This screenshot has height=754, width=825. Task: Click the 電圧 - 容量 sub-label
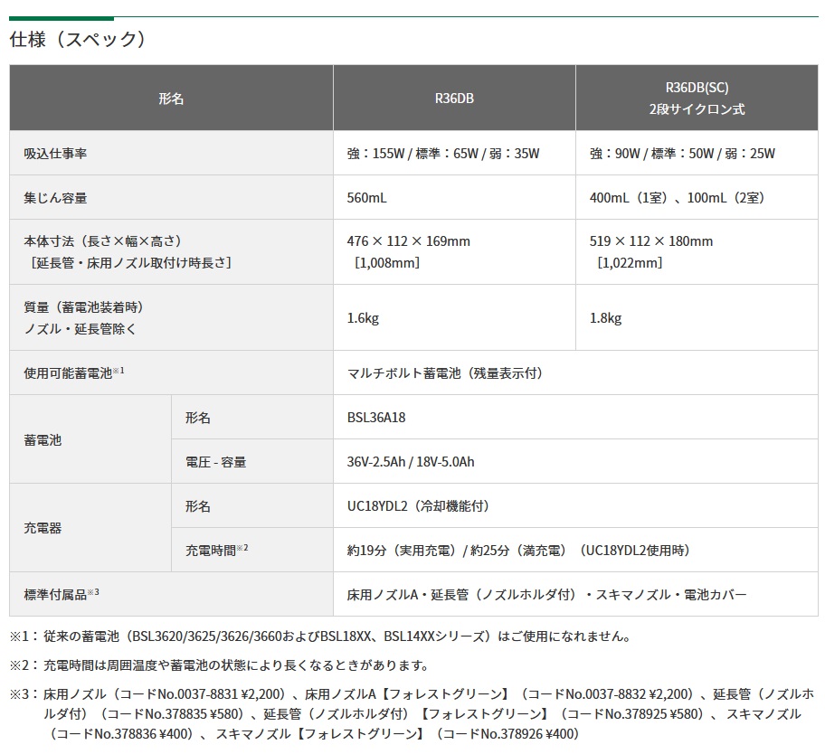[x=252, y=462]
